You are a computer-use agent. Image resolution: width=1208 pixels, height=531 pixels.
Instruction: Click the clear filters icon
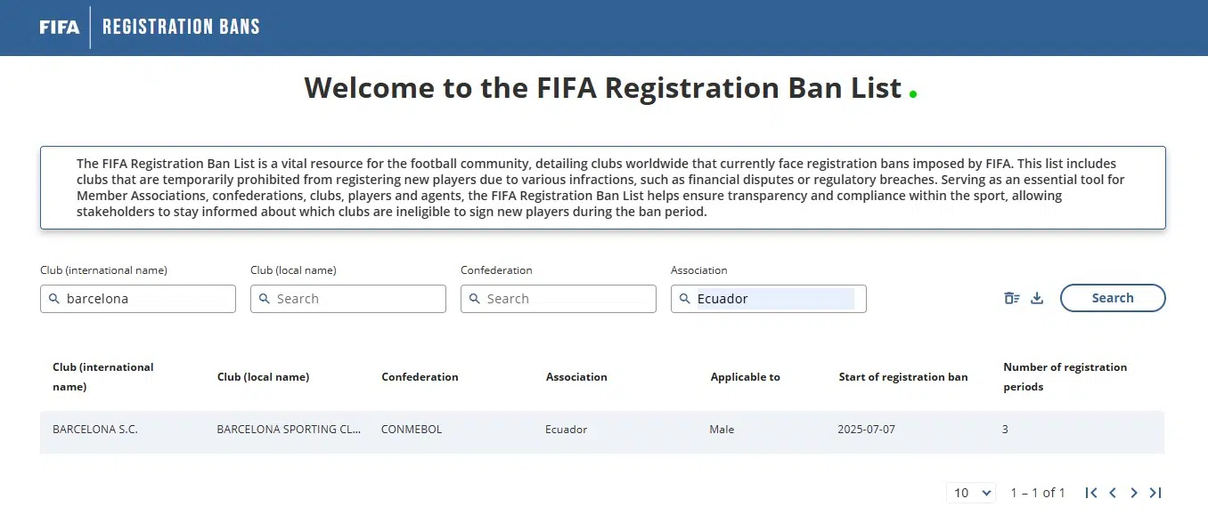click(1012, 299)
